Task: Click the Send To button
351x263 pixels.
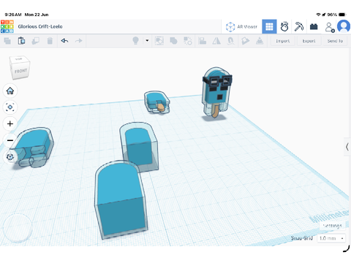Action: 335,41
